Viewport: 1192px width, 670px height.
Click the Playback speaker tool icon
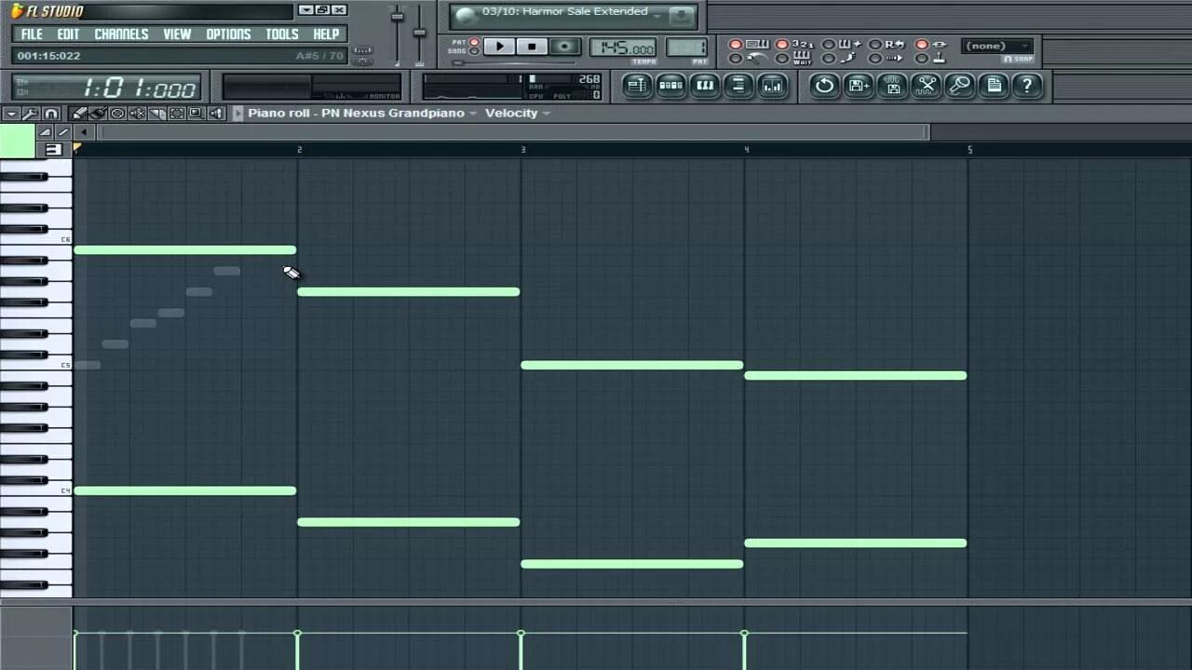216,114
